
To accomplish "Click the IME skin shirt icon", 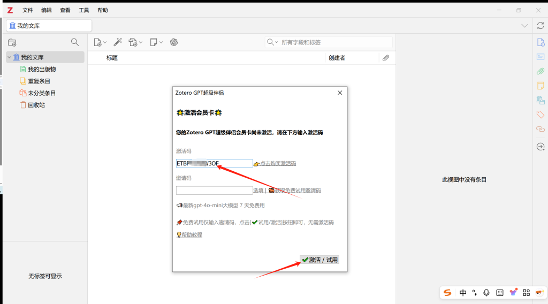I will pos(513,292).
